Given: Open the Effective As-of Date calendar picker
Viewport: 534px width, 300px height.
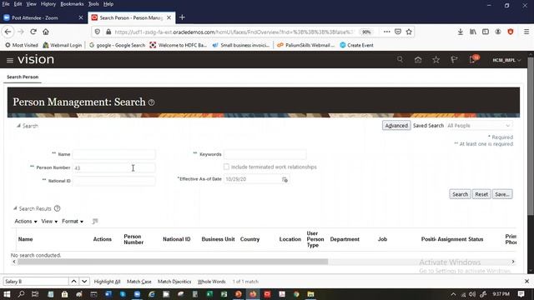Looking at the screenshot, I should click(x=285, y=179).
